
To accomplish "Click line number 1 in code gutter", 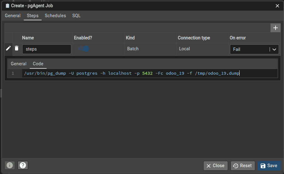I will click(13, 73).
